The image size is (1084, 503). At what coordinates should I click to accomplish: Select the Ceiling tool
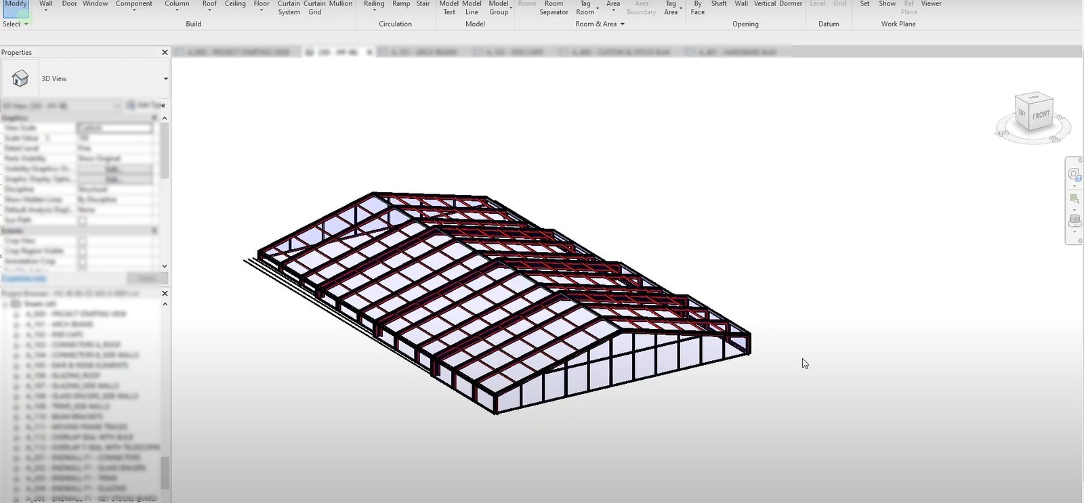tap(235, 4)
